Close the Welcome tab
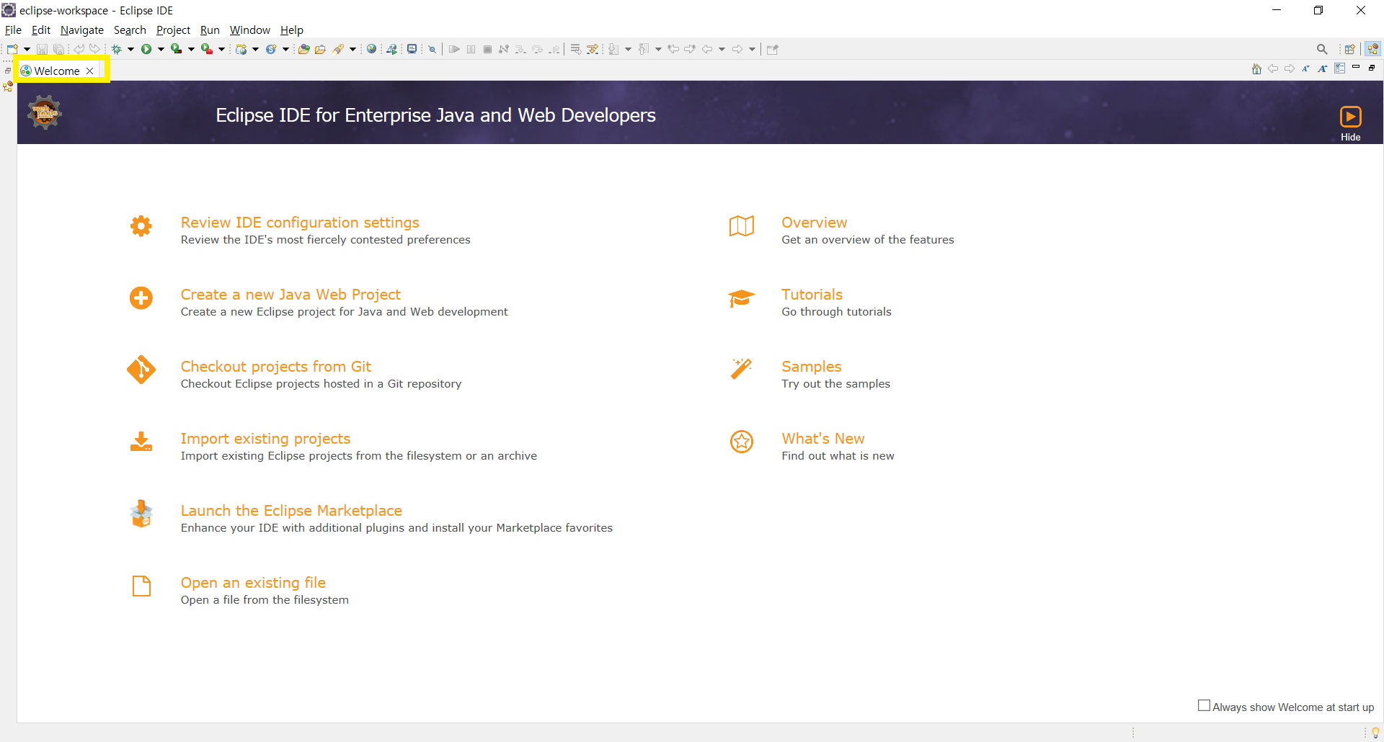This screenshot has width=1384, height=742. (x=89, y=71)
